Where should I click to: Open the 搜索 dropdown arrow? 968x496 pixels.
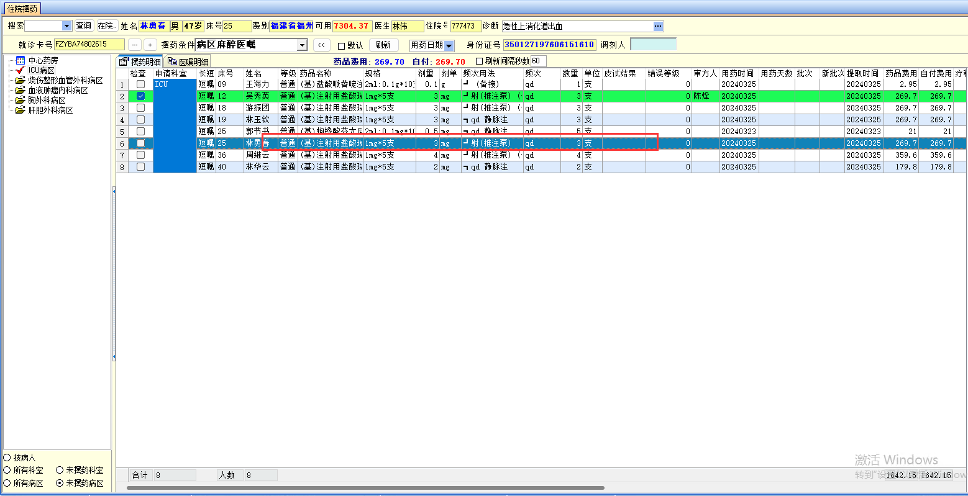(x=67, y=26)
